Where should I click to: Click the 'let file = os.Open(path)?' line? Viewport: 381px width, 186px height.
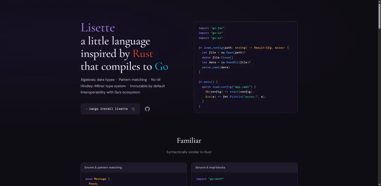224,52
